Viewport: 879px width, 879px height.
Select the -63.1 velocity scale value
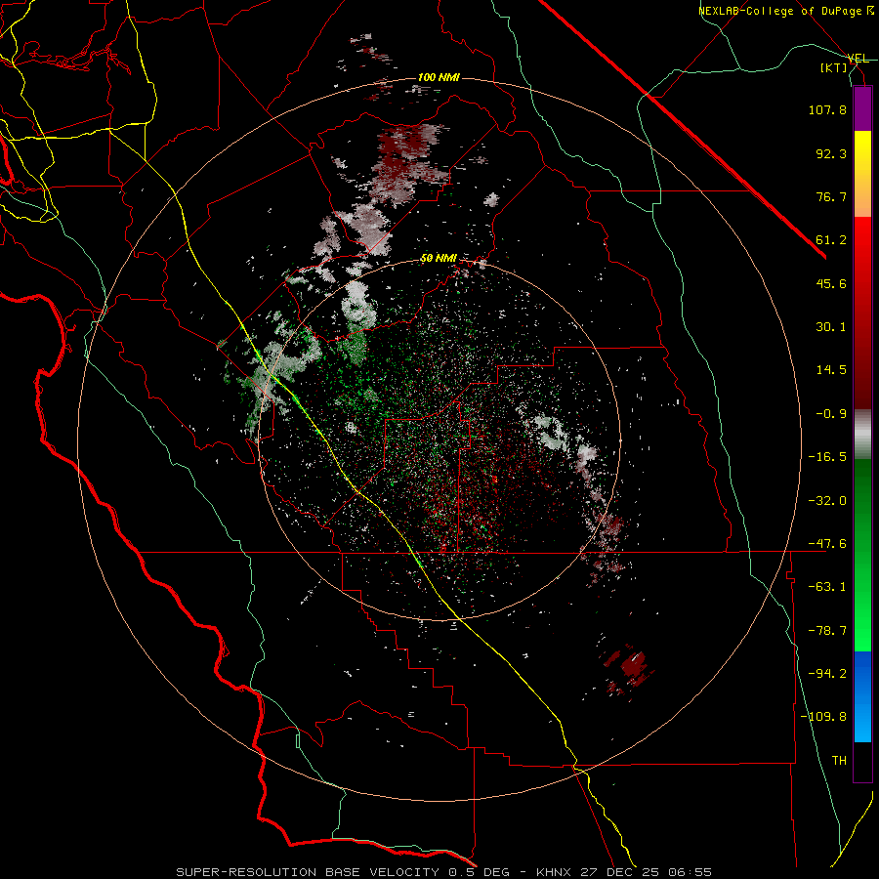click(827, 587)
